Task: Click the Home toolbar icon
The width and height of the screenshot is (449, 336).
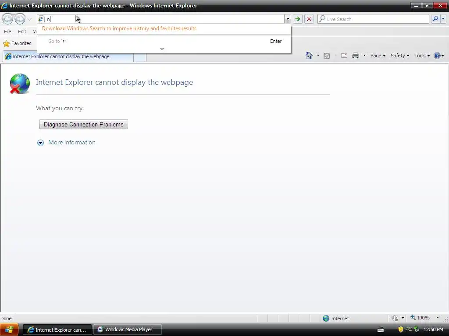Action: pyautogui.click(x=309, y=56)
